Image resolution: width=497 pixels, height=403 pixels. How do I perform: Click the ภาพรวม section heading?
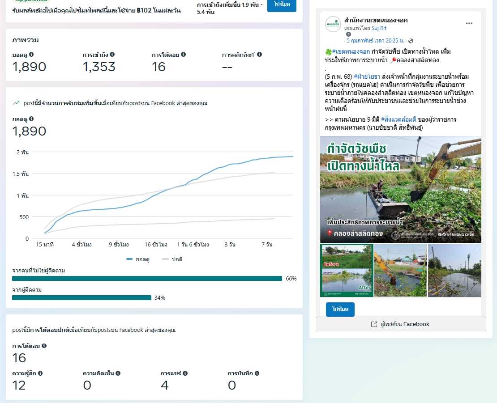(26, 40)
